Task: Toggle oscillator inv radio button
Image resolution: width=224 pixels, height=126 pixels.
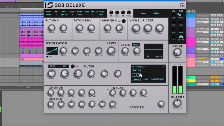Action: point(47,57)
